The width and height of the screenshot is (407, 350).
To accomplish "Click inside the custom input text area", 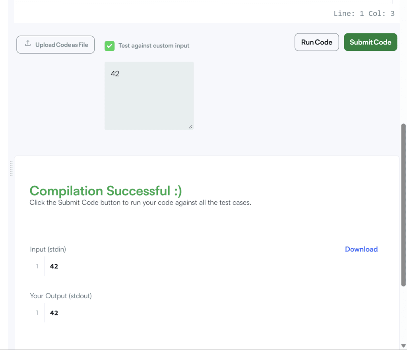I will pyautogui.click(x=149, y=95).
